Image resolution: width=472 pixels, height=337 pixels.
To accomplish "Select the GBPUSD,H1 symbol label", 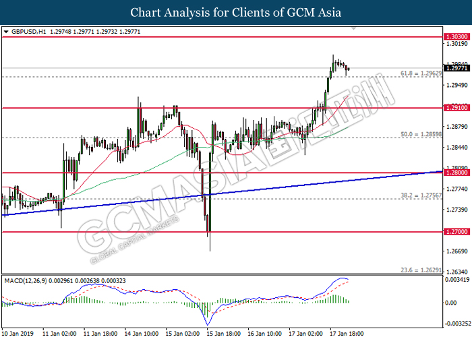I will click(x=28, y=32).
